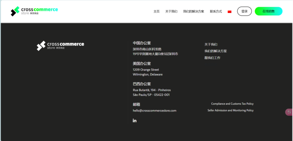The height and width of the screenshot is (141, 293).
Task: Click the translate widget on the right edge
Action: tap(289, 112)
